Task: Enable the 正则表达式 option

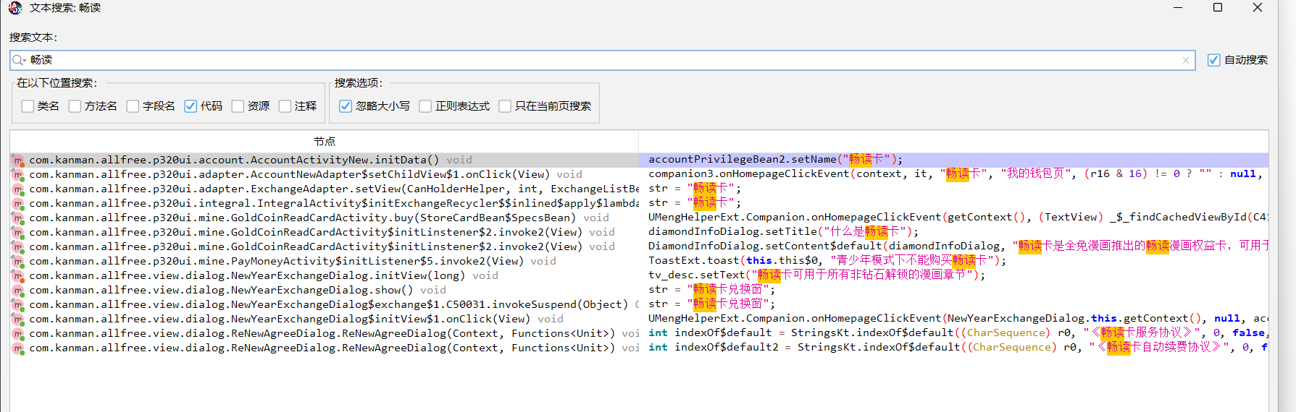Action: (425, 106)
